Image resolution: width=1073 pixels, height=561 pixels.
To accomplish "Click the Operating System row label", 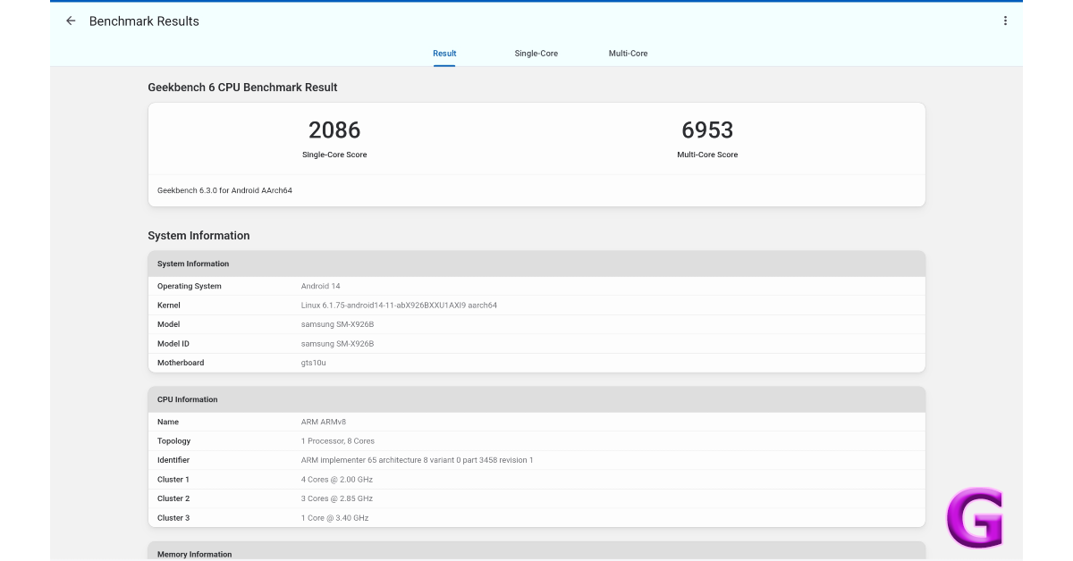I will tap(190, 287).
